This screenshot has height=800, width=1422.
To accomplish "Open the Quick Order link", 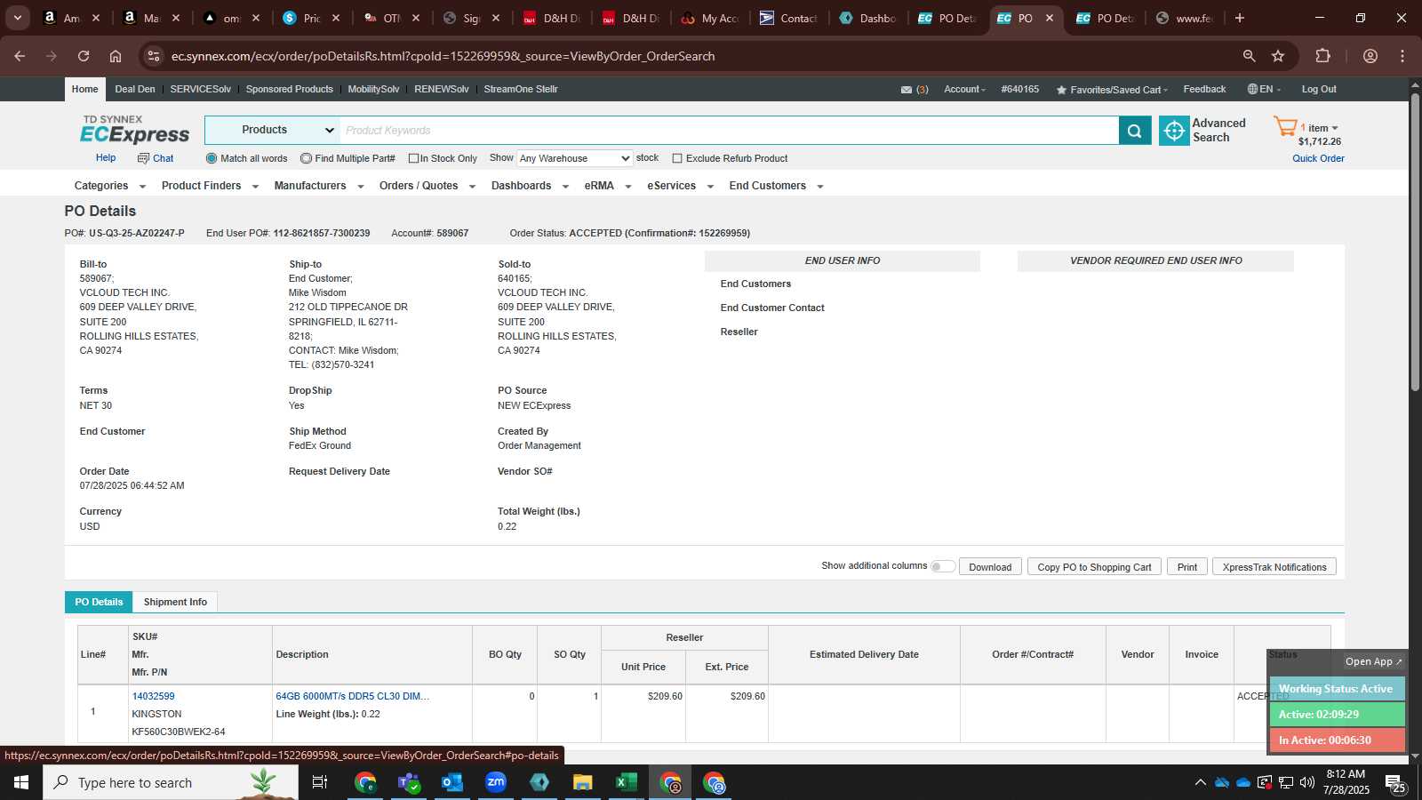I will (1318, 158).
